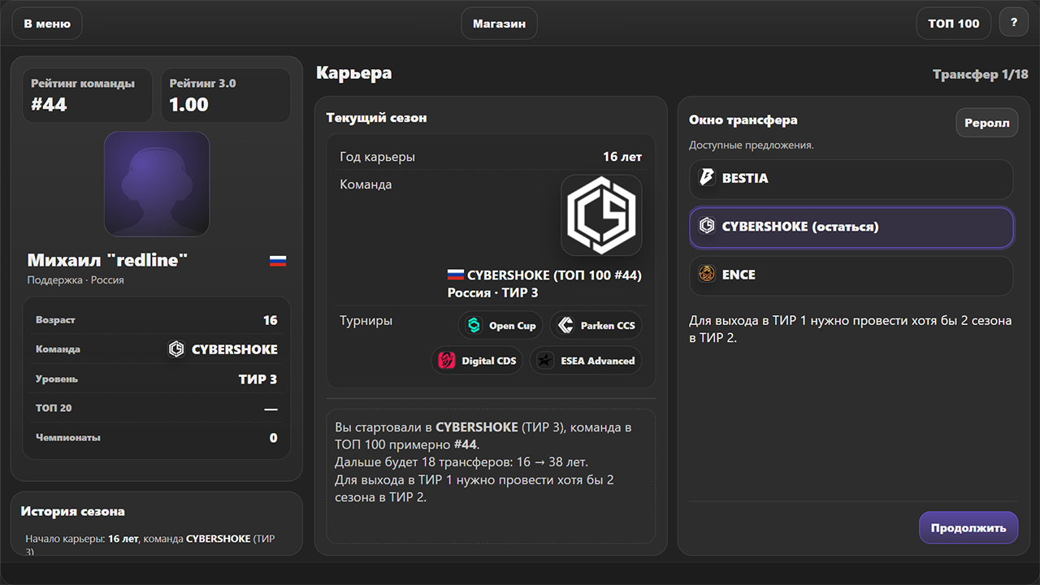Image resolution: width=1040 pixels, height=585 pixels.
Task: Click the ТОП 20 stats row
Action: (157, 408)
